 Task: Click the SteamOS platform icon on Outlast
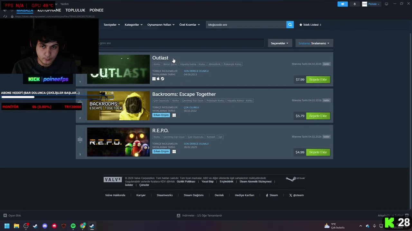point(162,79)
